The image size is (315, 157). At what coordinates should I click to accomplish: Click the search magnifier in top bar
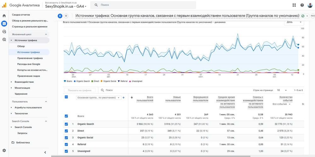96,5
